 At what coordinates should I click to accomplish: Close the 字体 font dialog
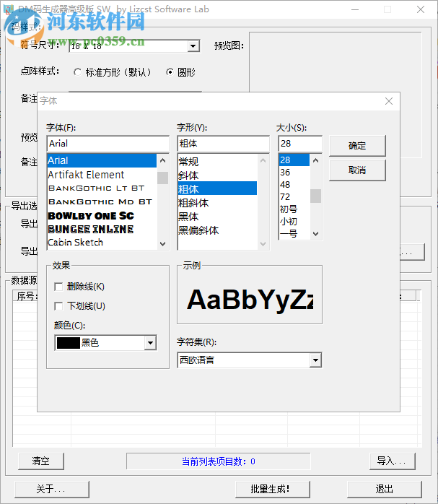[388, 101]
